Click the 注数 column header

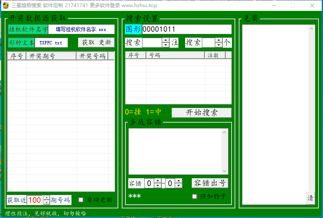pos(215,55)
